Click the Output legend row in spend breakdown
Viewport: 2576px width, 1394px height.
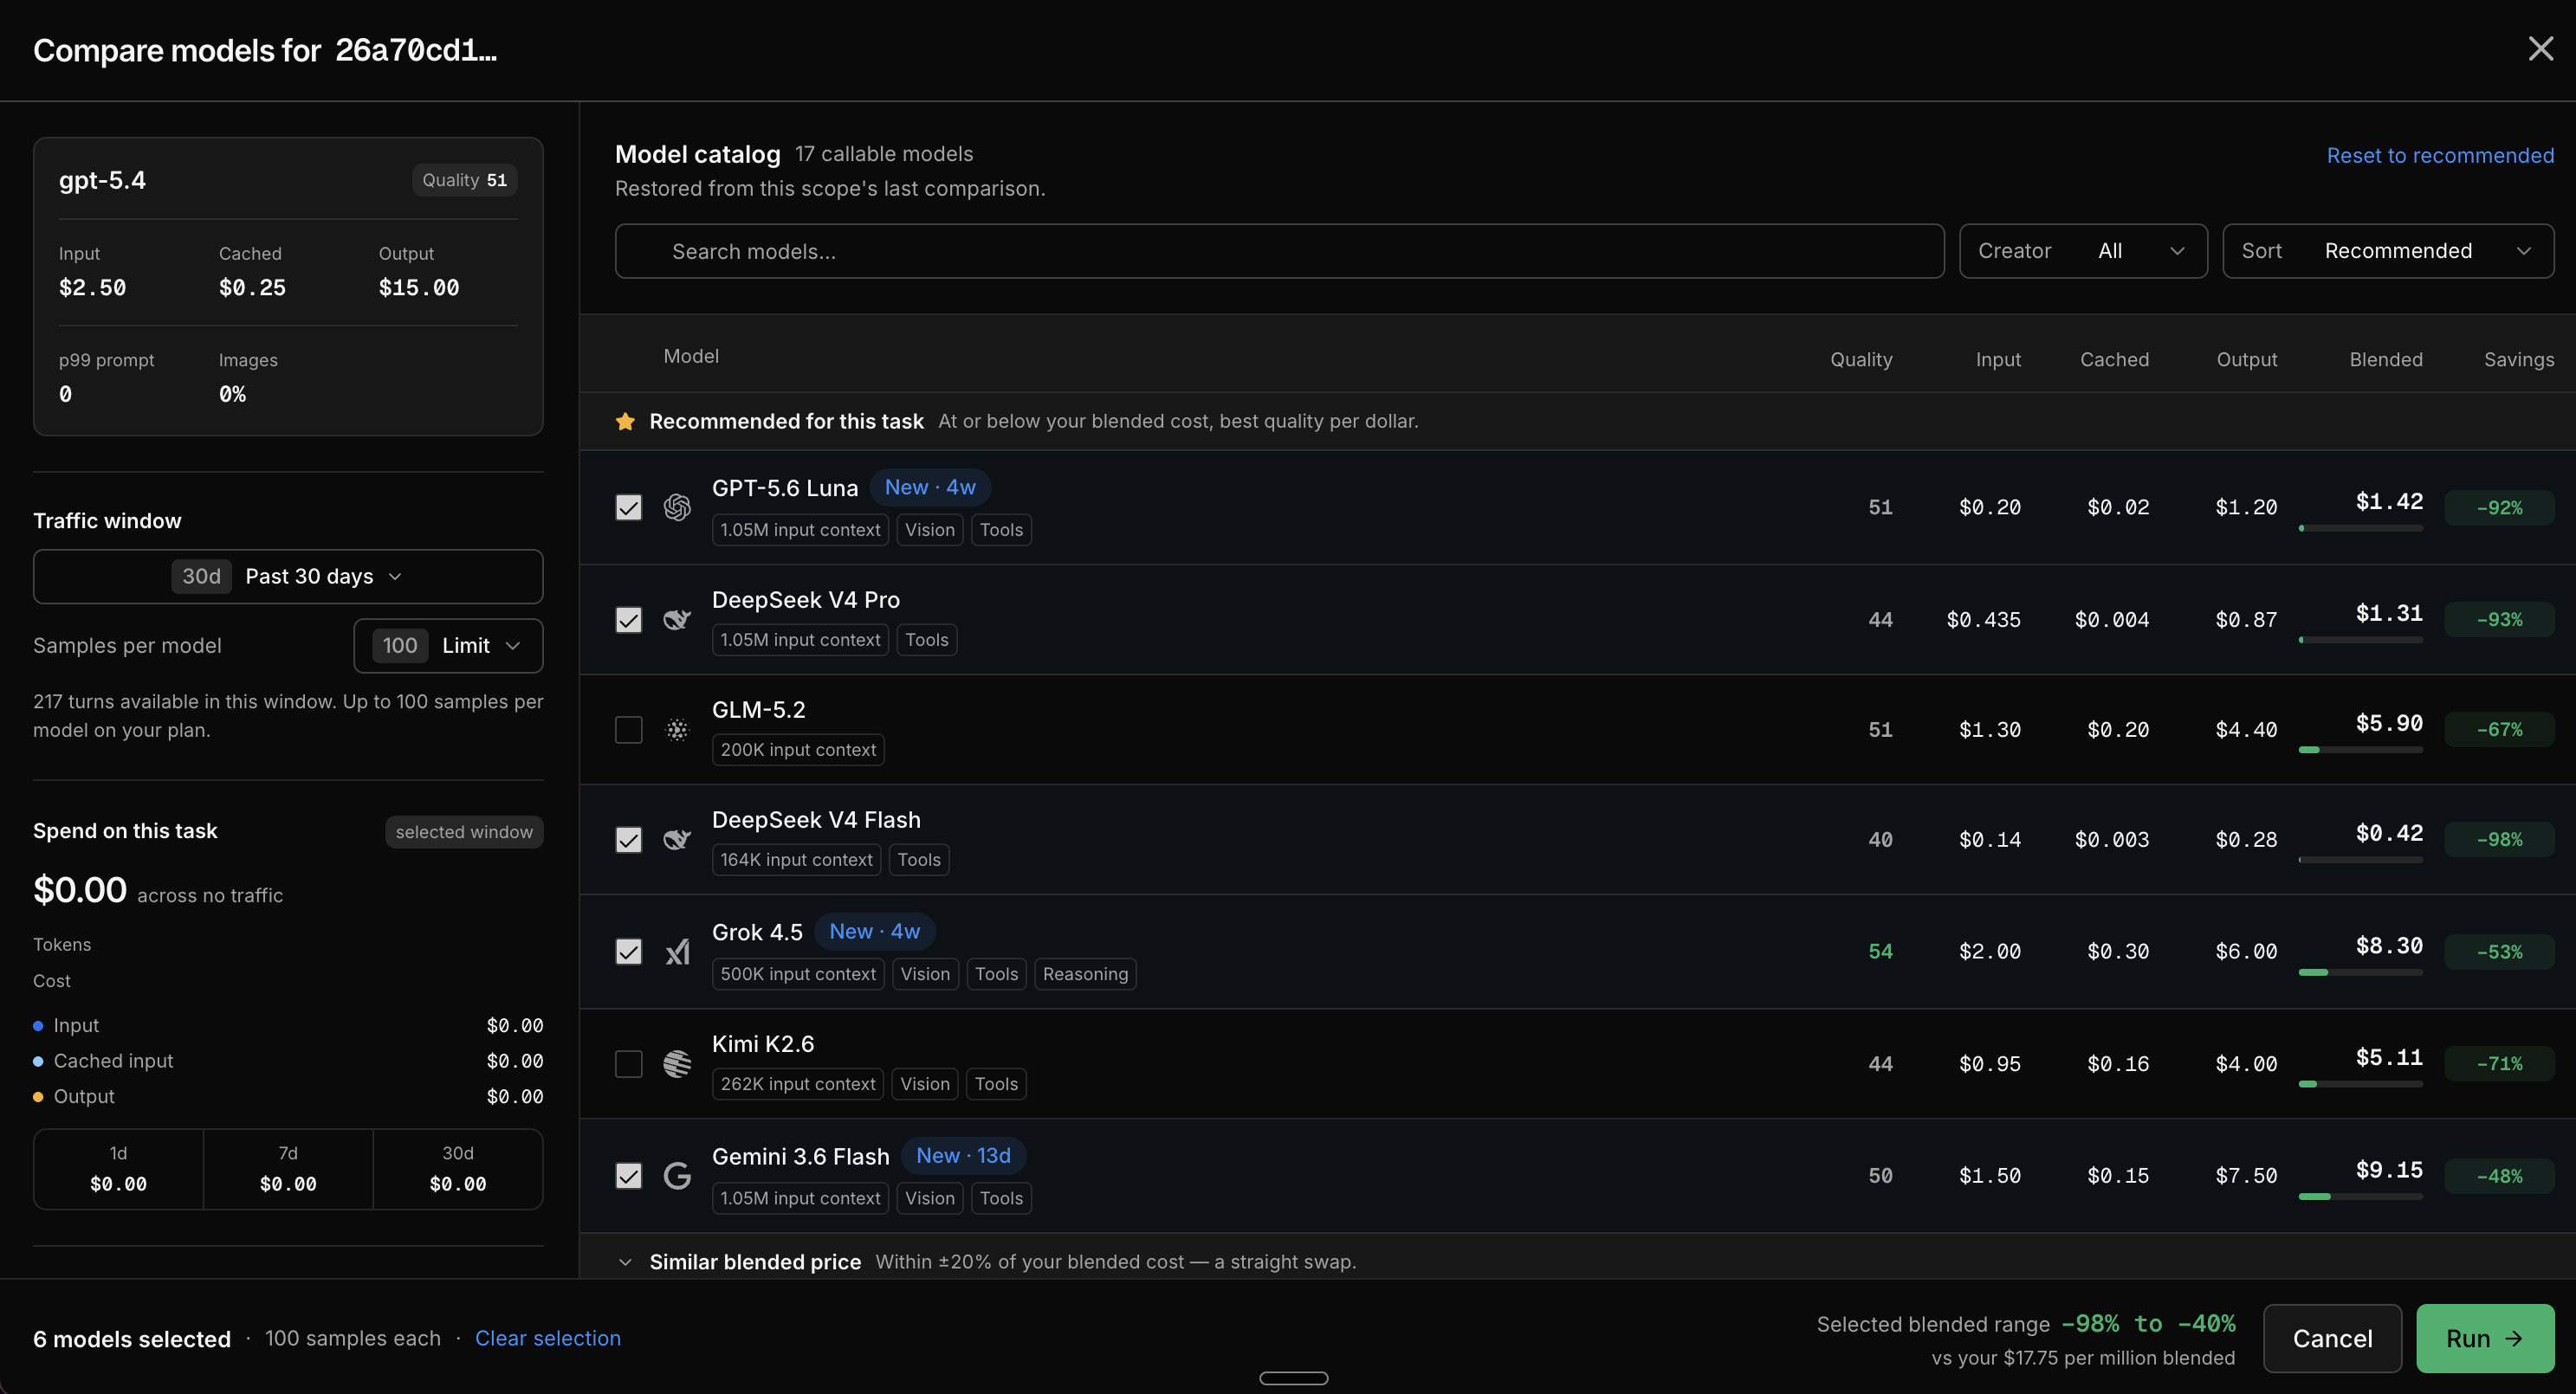(288, 1096)
